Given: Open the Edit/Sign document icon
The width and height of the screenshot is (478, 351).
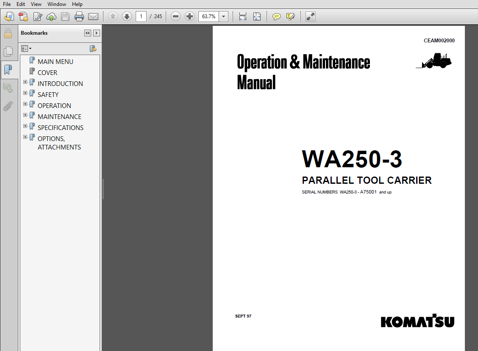Looking at the screenshot, I should [37, 17].
